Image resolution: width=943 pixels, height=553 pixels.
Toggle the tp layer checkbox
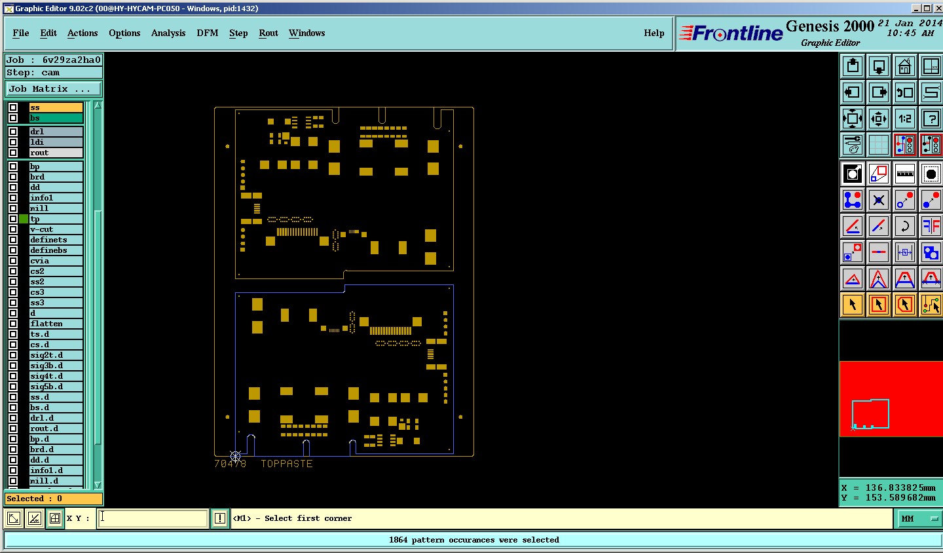[13, 219]
